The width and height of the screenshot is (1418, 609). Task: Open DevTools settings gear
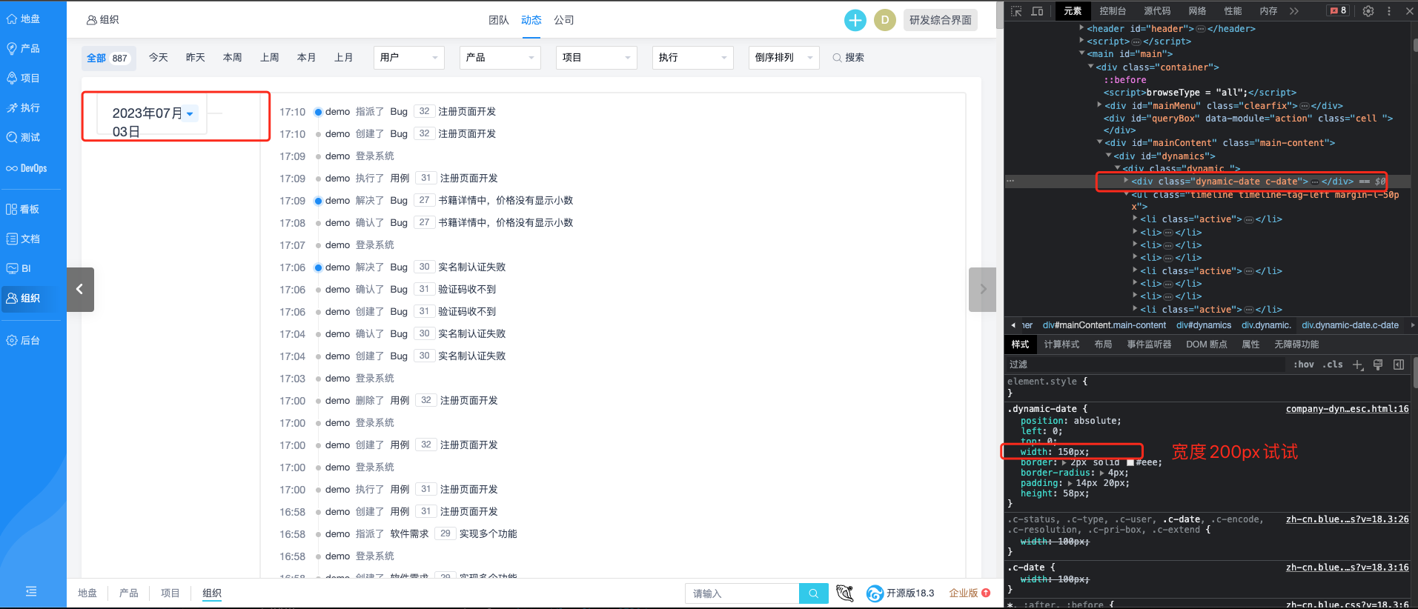point(1368,11)
